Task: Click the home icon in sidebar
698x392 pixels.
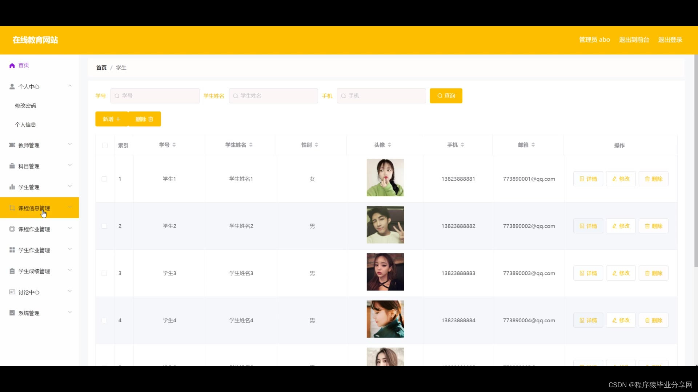Action: (12, 65)
